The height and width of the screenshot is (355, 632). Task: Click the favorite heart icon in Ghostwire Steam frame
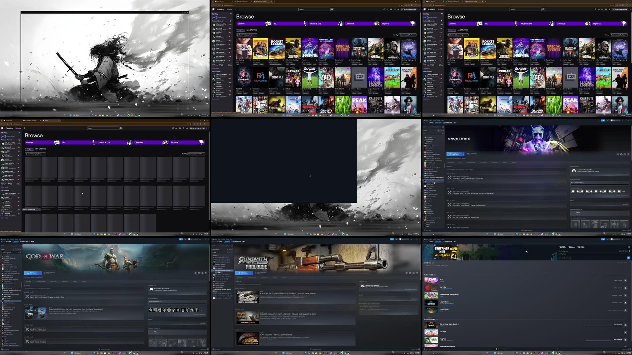[x=628, y=154]
